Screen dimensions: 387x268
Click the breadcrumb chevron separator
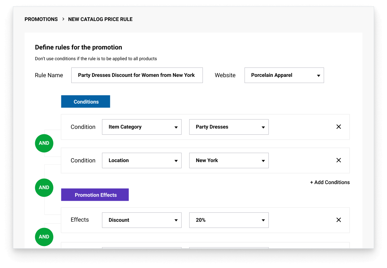coord(63,19)
